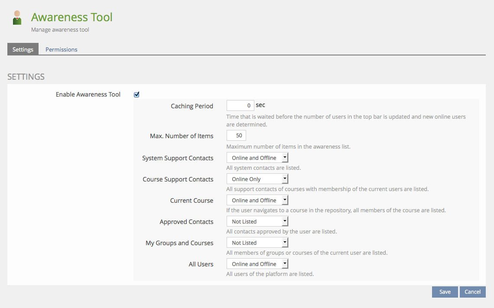Disable the Enable Awareness Tool checkbox
This screenshot has width=494, height=308.
pos(136,94)
